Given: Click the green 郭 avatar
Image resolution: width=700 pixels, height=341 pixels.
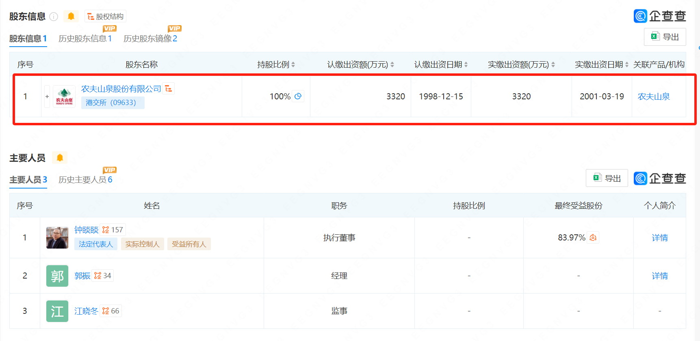Looking at the screenshot, I should [57, 276].
